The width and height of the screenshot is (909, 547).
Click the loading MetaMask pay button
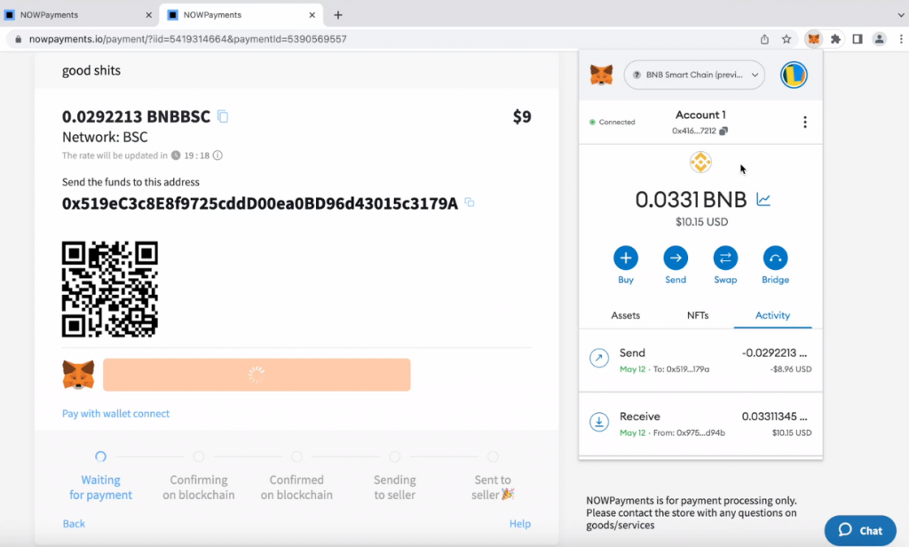257,375
